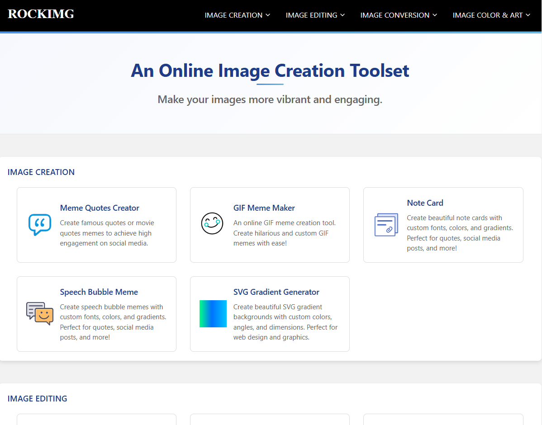
Task: Click the Note Card description text
Action: tap(460, 233)
